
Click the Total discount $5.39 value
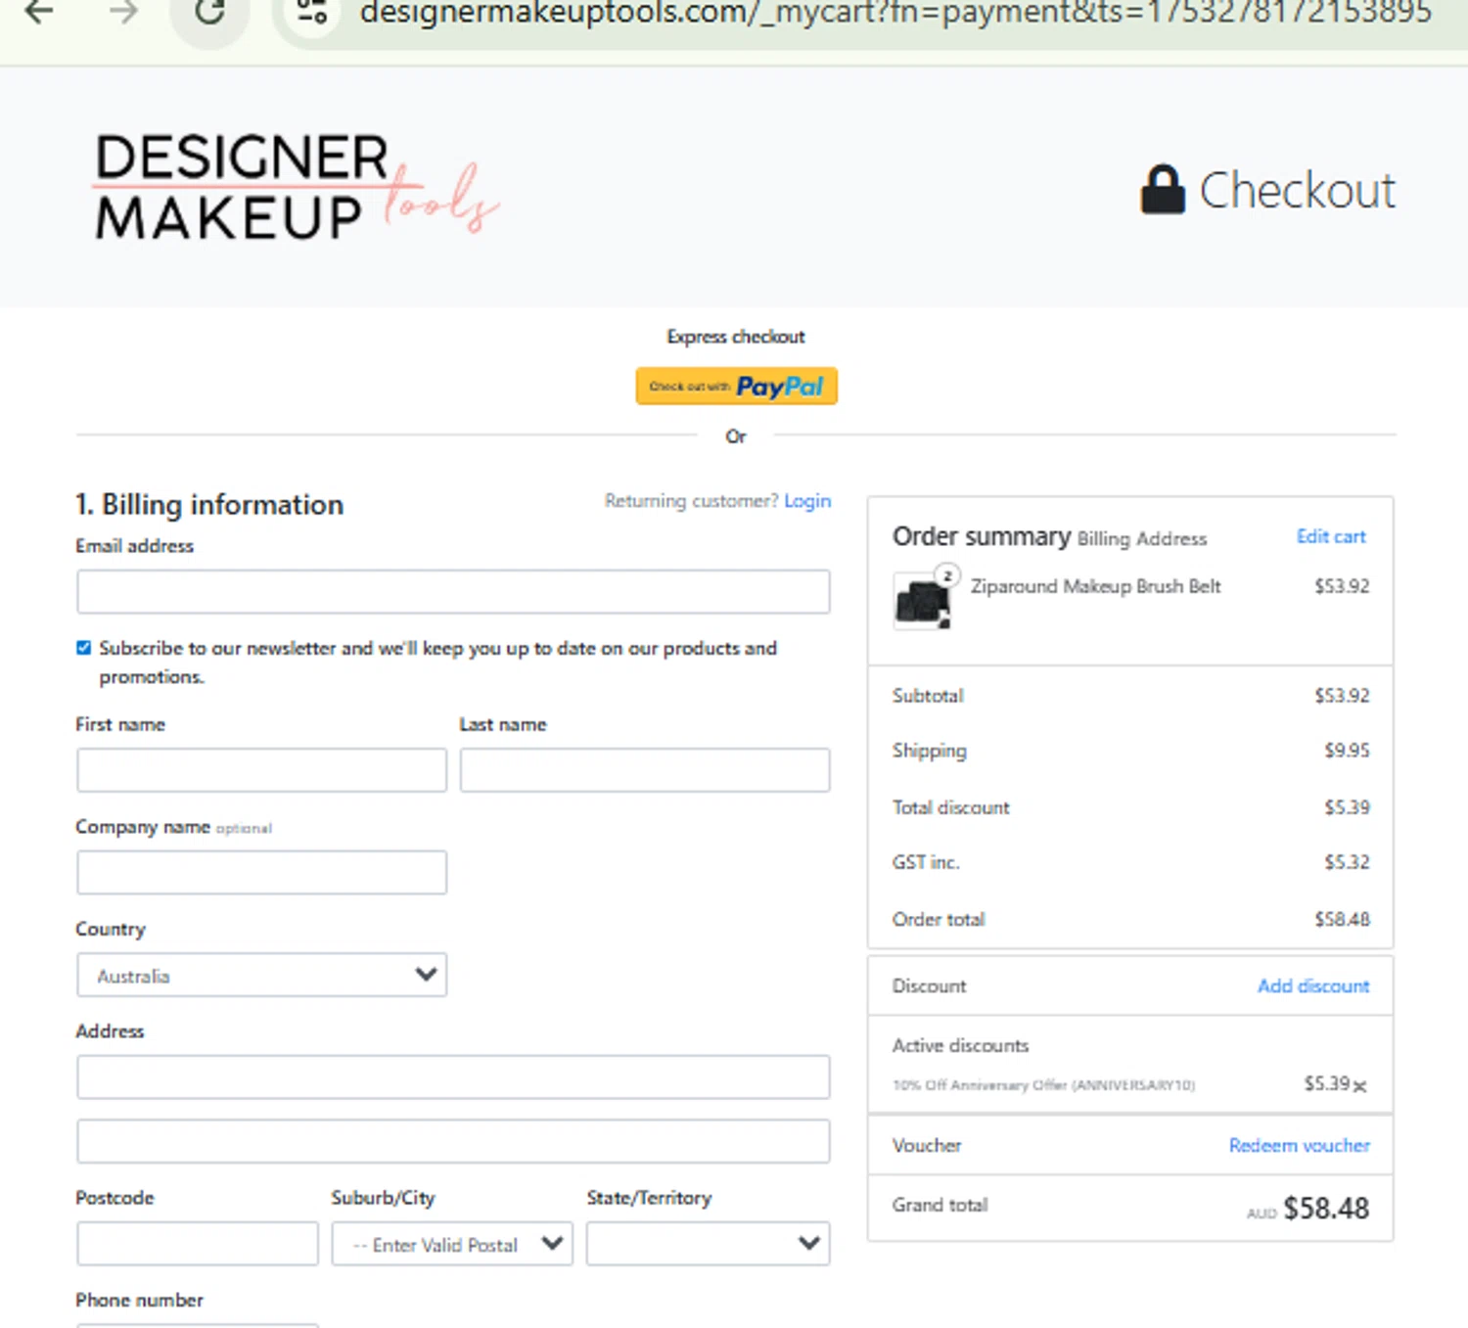pos(1347,807)
